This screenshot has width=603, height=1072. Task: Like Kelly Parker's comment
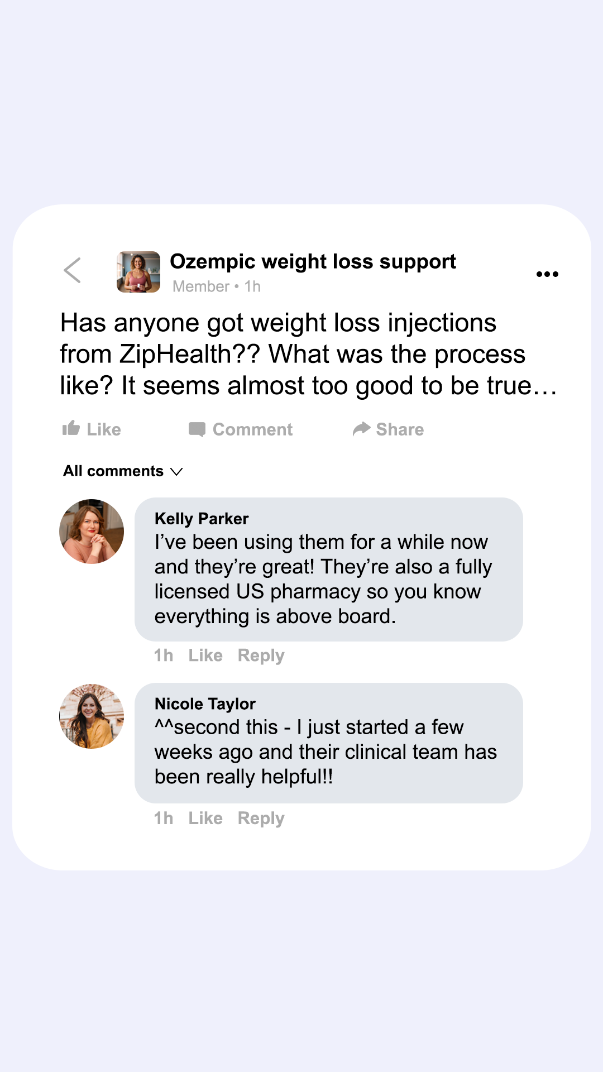click(x=205, y=655)
